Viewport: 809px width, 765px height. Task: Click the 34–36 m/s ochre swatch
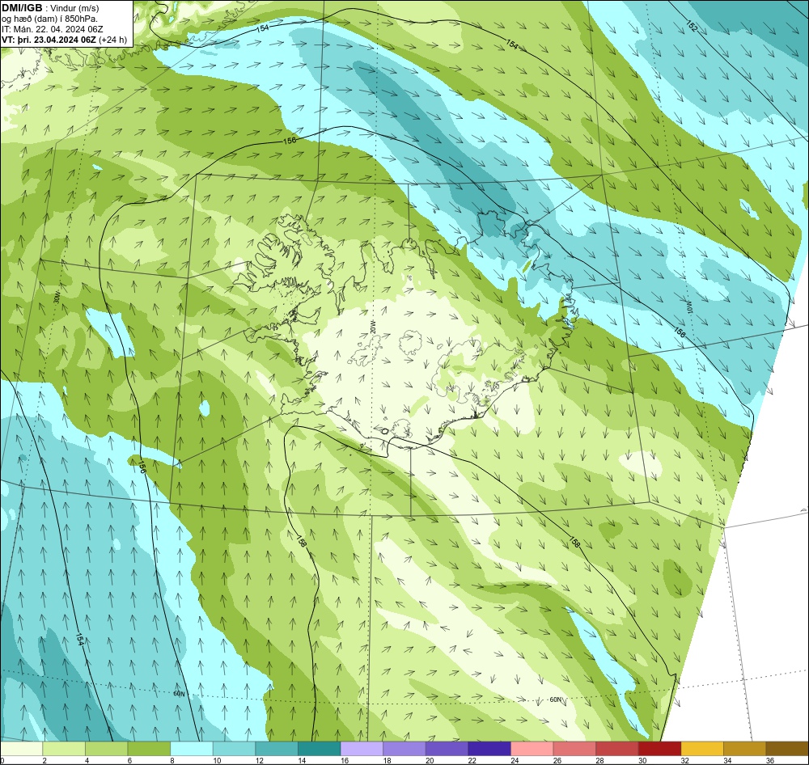click(x=745, y=749)
